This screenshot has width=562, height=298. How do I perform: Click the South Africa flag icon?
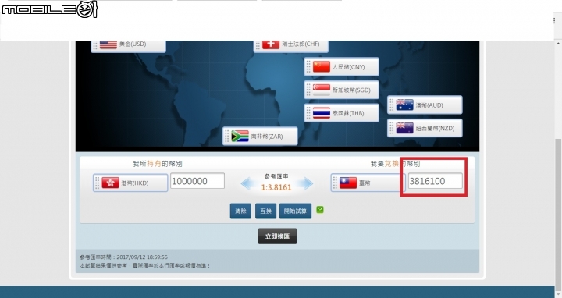(240, 136)
